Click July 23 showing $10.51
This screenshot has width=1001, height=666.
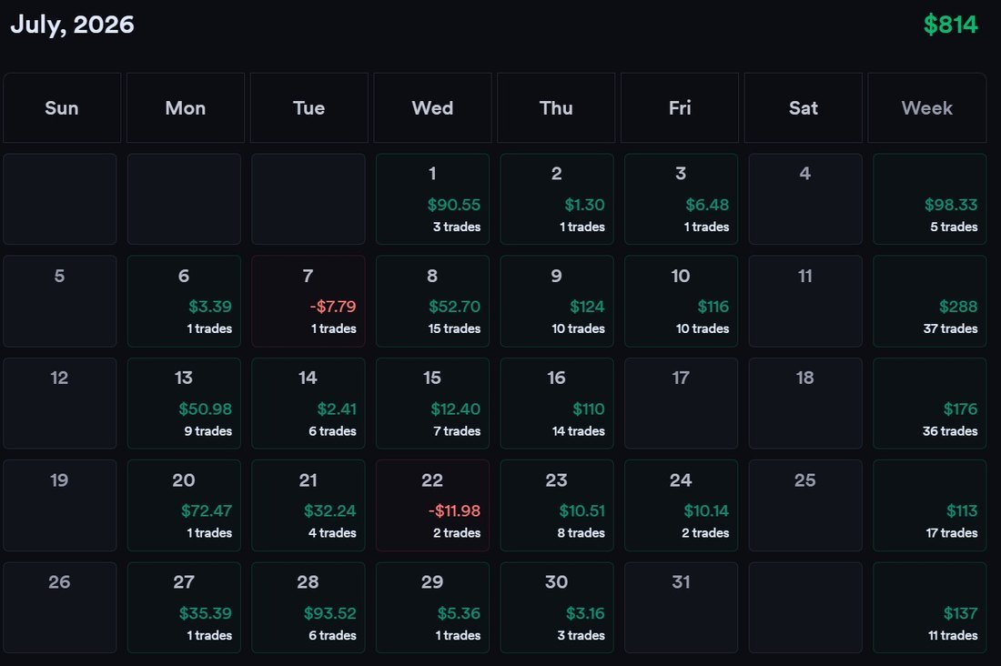click(x=557, y=505)
